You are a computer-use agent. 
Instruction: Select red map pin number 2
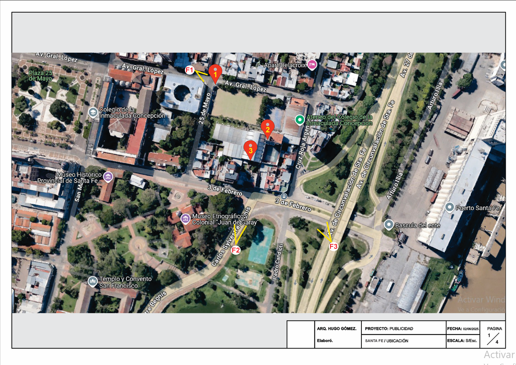[x=268, y=129]
